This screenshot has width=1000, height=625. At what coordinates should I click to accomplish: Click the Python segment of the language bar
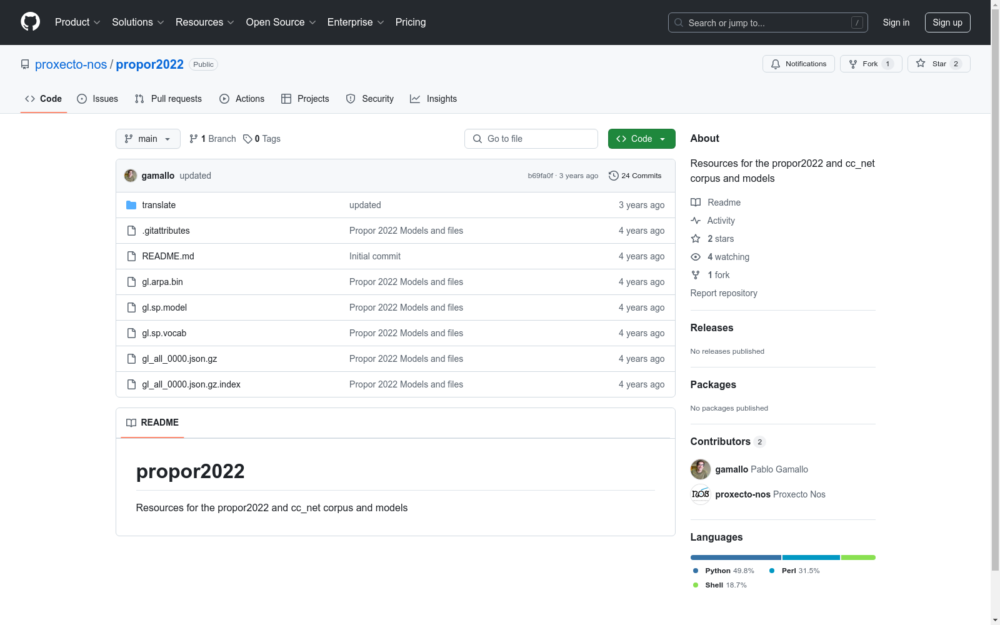[736, 557]
